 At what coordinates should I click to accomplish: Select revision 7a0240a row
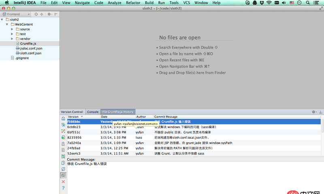pyautogui.click(x=194, y=143)
